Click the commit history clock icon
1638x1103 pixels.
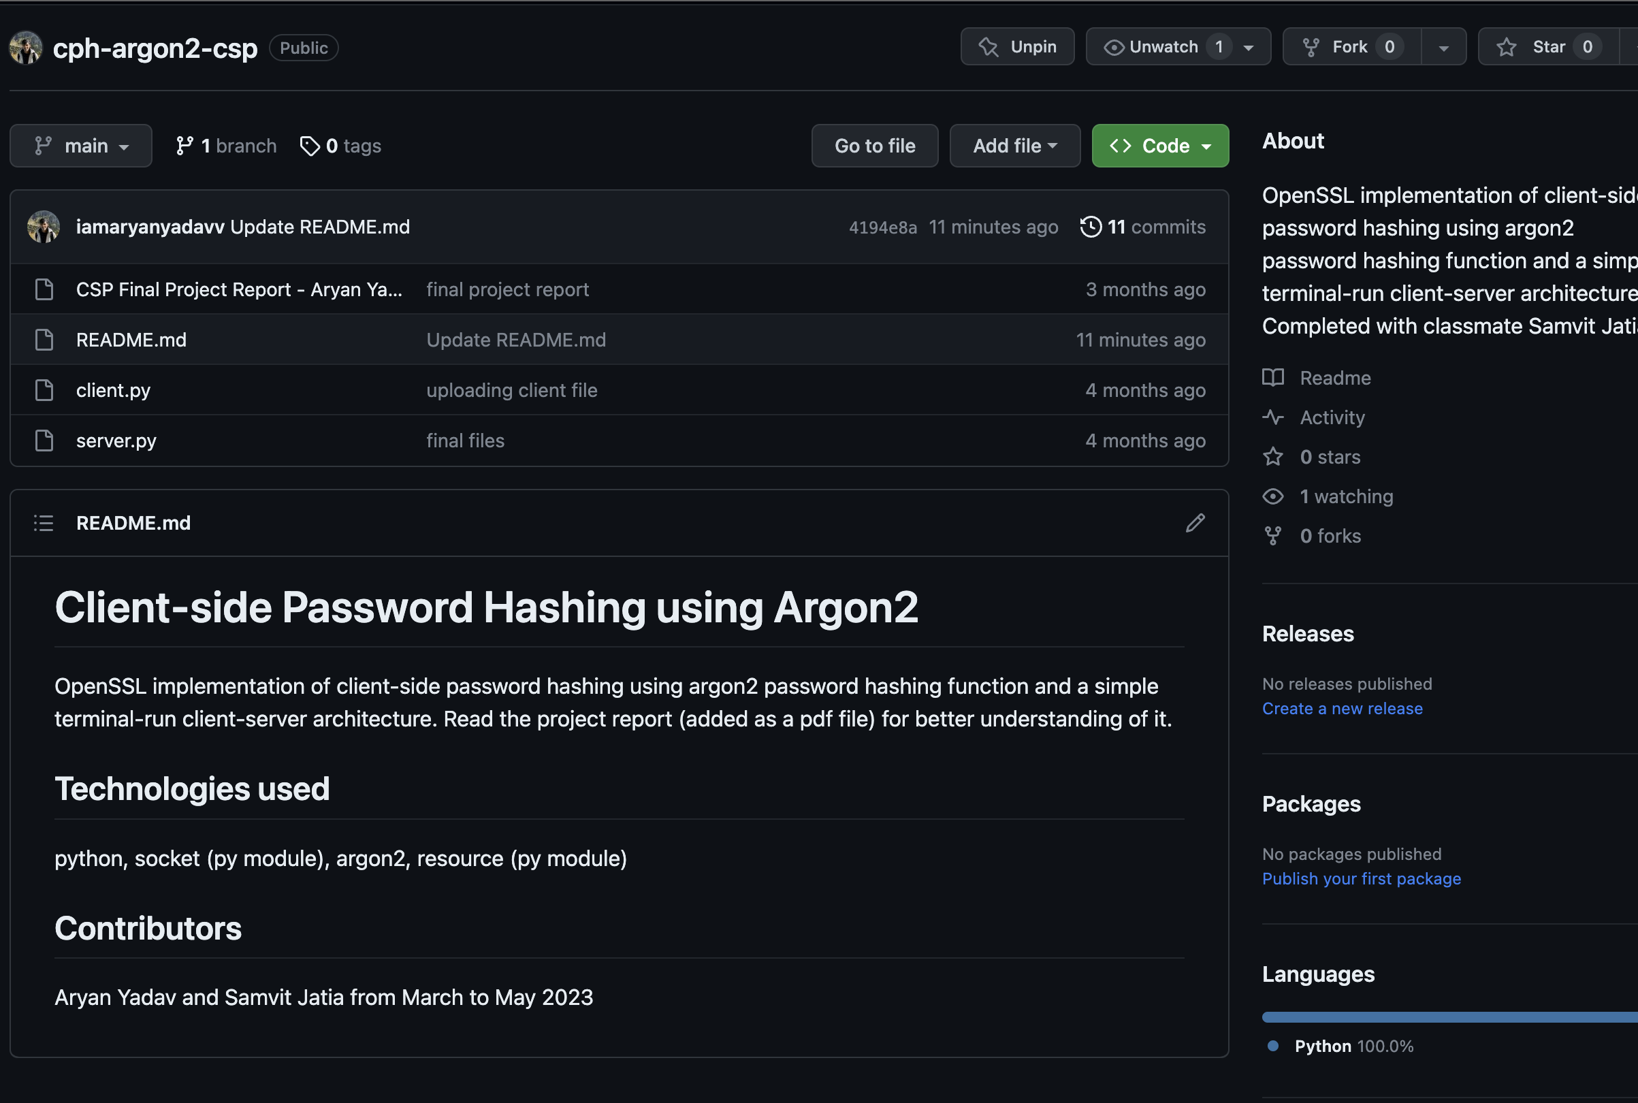1090,227
